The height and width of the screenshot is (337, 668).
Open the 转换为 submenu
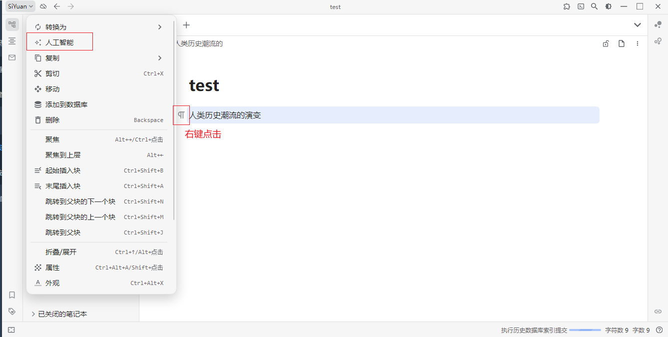pos(99,27)
